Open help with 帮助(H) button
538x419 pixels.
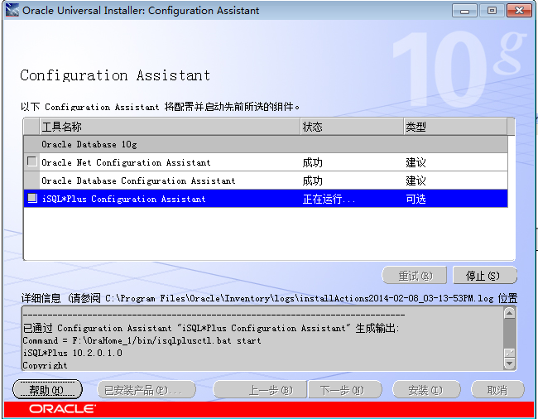47,389
